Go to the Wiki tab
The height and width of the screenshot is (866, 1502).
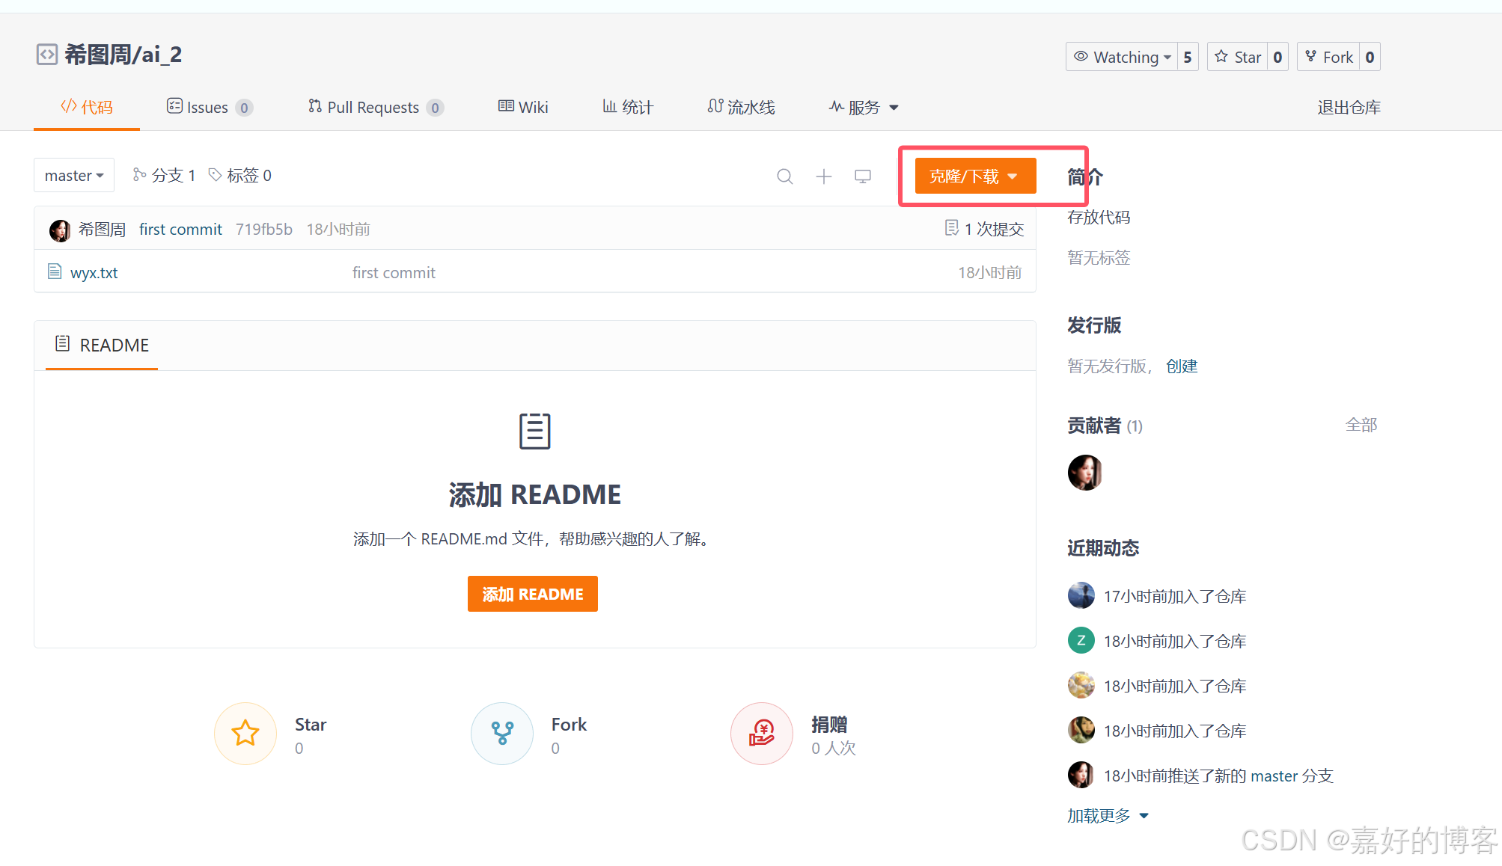tap(523, 108)
